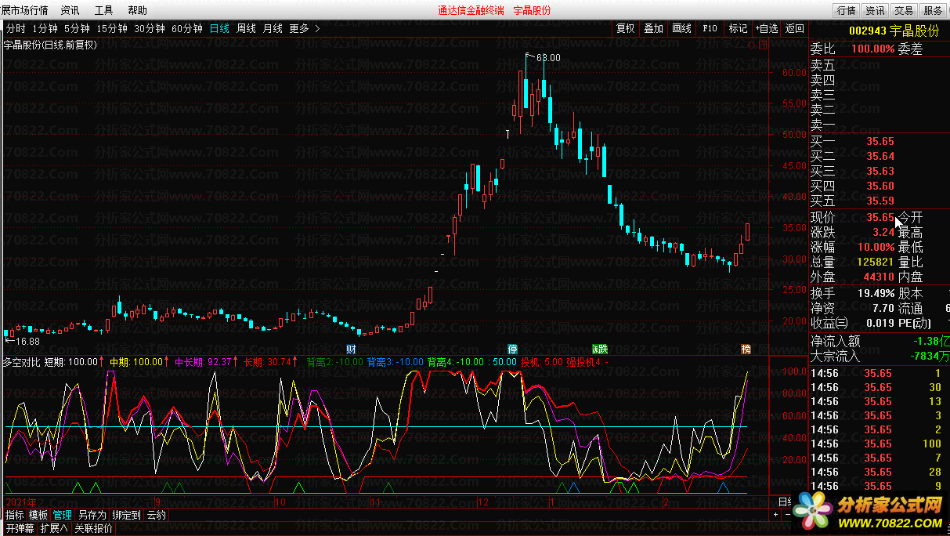
Task: Select the 日线 daily period tab
Action: coord(219,28)
